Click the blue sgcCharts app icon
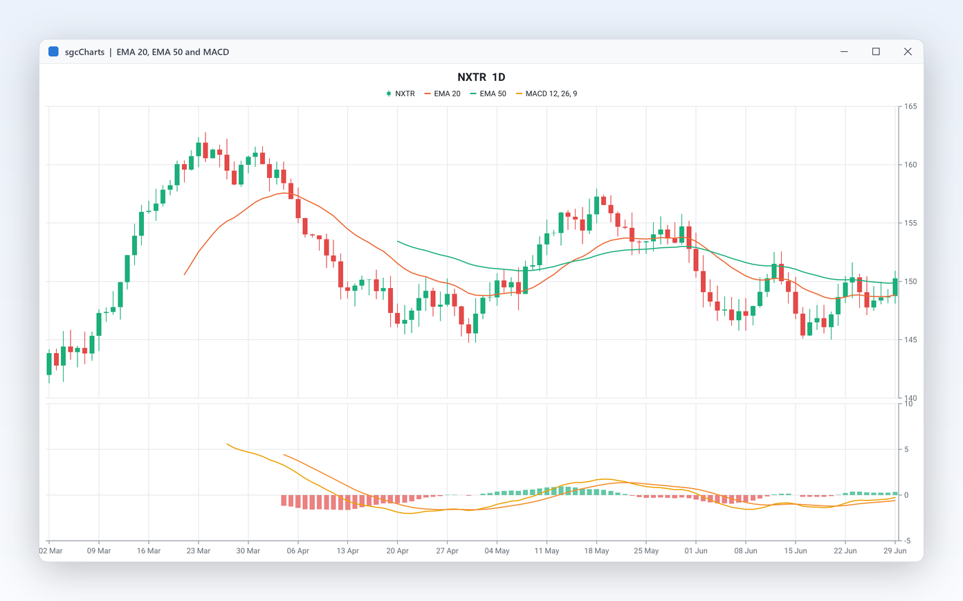This screenshot has height=601, width=963. (53, 51)
